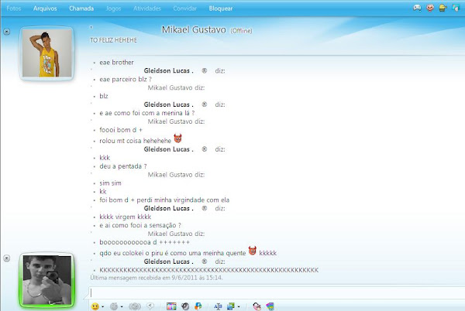Send a nudge with the nudge icon
Image resolution: width=465 pixels, height=311 pixels.
135,306
